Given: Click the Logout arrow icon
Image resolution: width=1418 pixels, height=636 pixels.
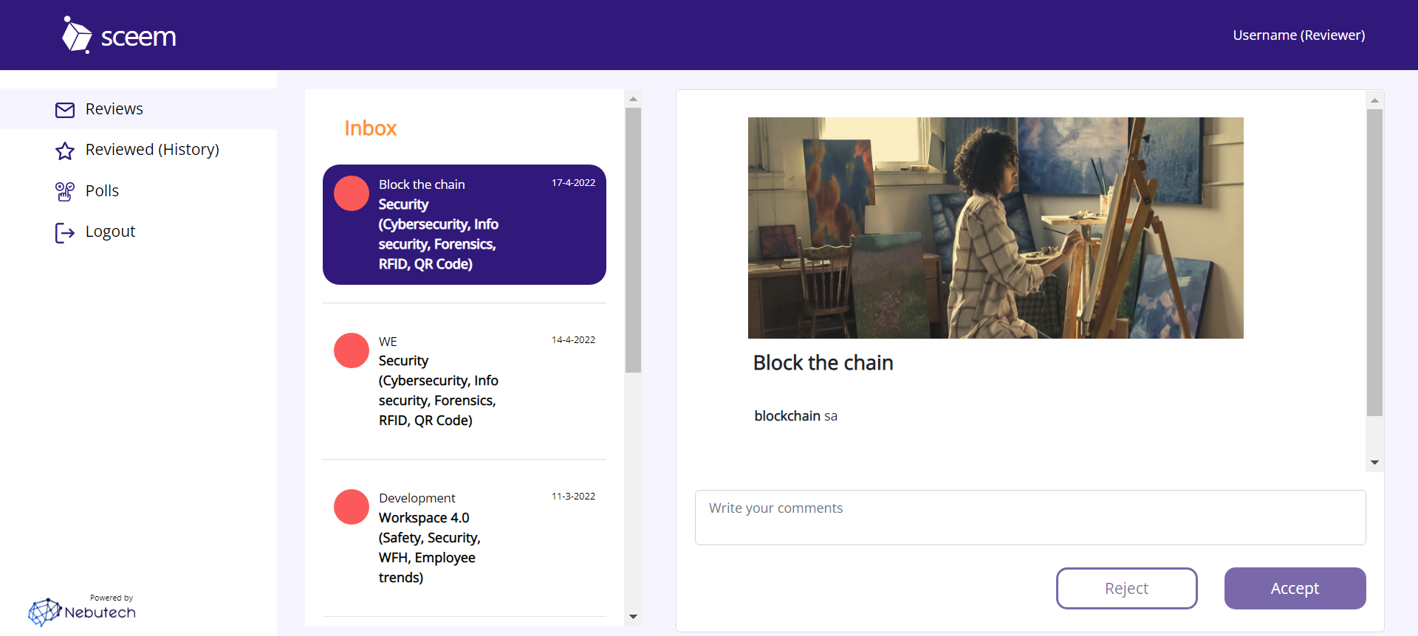Looking at the screenshot, I should (65, 232).
